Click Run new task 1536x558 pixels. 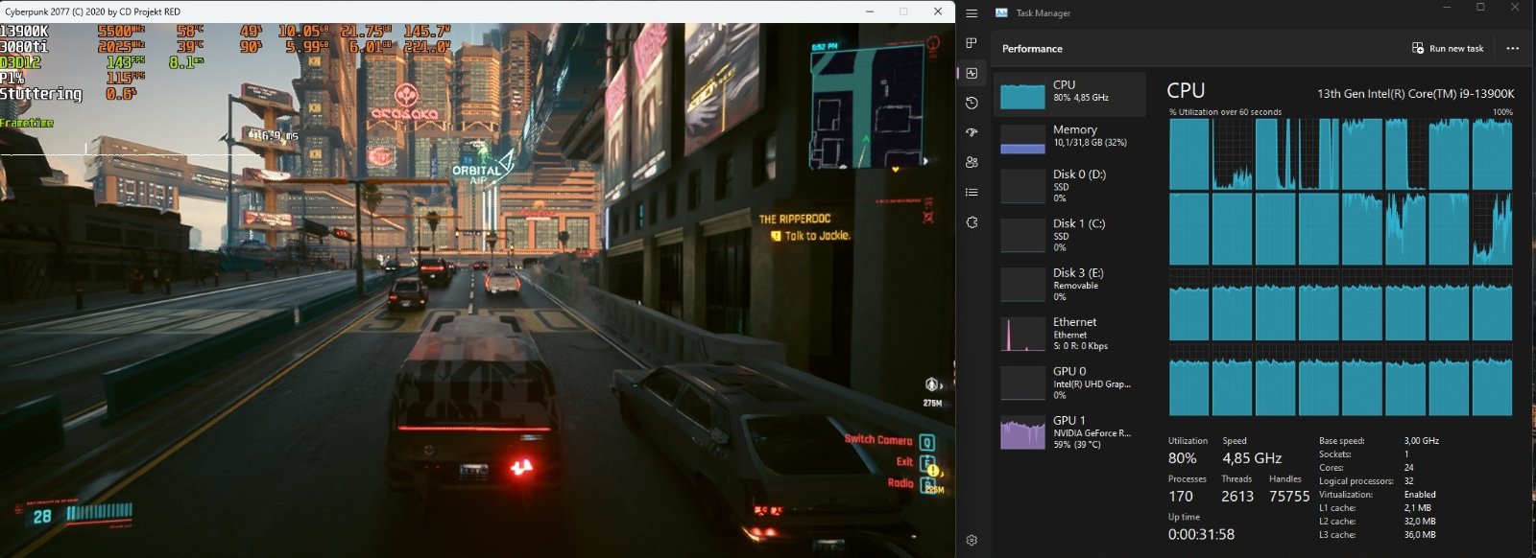(x=1448, y=48)
